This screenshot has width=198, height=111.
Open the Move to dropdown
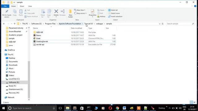(x=43, y=14)
